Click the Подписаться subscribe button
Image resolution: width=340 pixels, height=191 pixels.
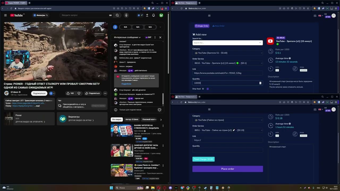pyautogui.click(x=39, y=93)
